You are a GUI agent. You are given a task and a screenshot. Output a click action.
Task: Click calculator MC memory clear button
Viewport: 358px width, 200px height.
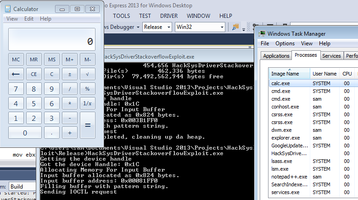[x=16, y=59]
